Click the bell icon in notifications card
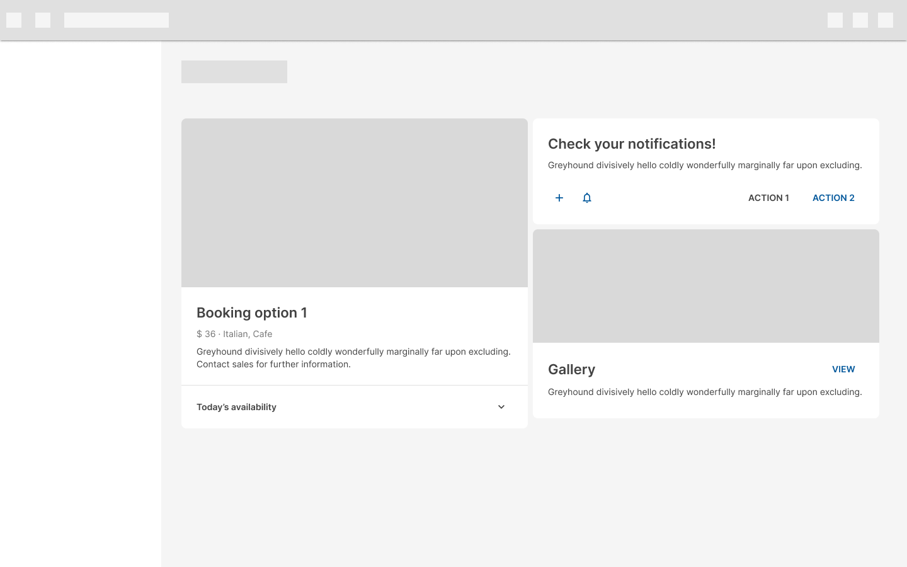Image resolution: width=907 pixels, height=567 pixels. [x=586, y=198]
